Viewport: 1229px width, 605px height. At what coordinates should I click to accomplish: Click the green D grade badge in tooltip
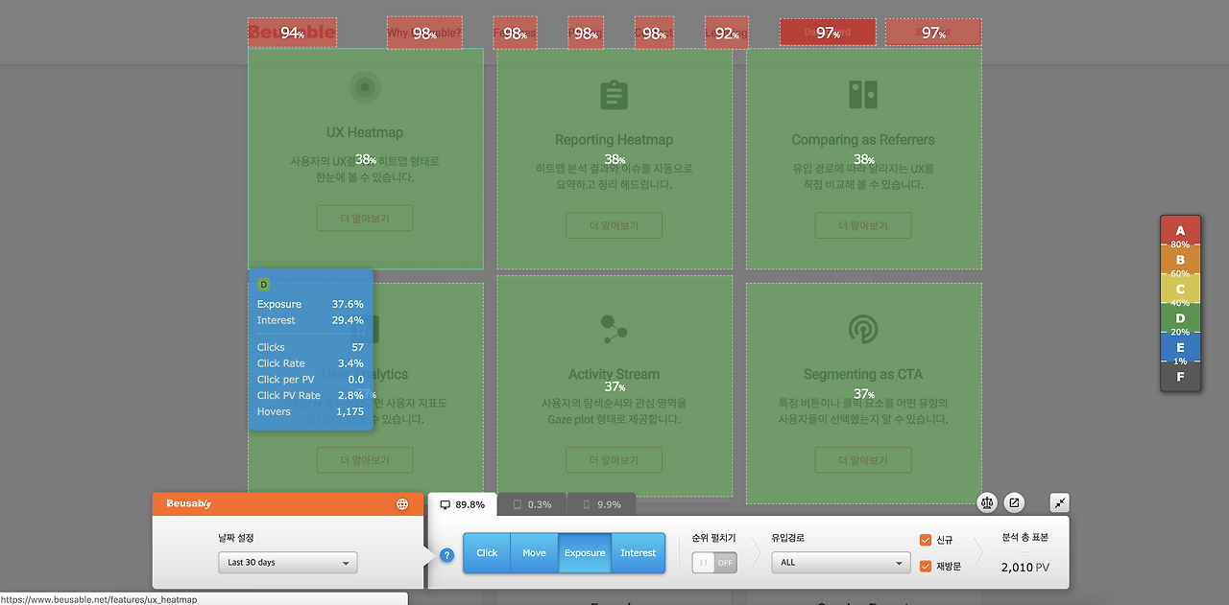[x=265, y=285]
